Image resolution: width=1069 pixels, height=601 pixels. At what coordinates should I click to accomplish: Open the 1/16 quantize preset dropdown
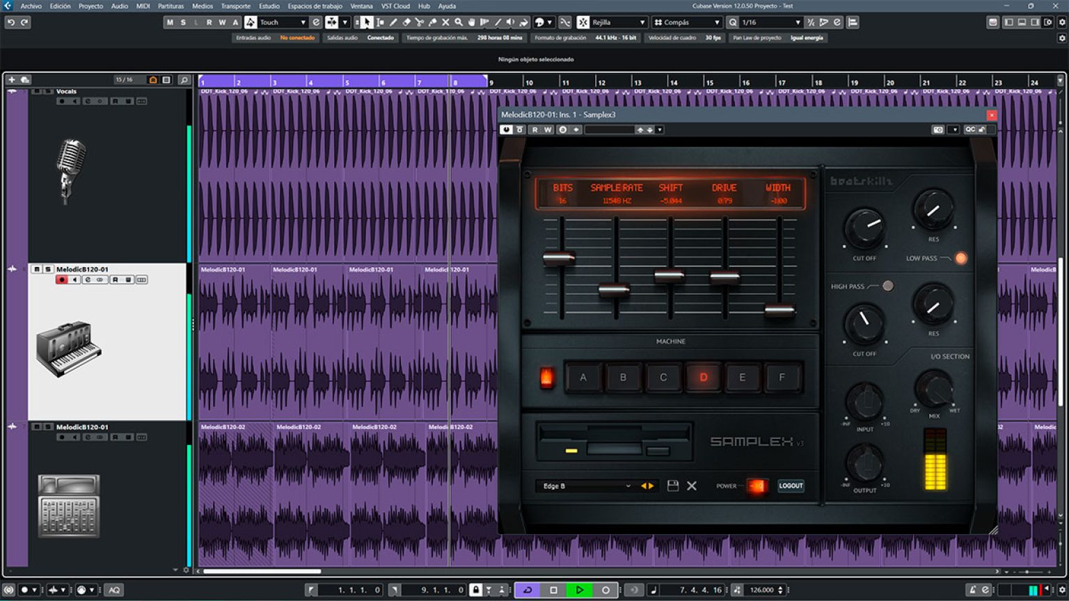click(x=770, y=22)
